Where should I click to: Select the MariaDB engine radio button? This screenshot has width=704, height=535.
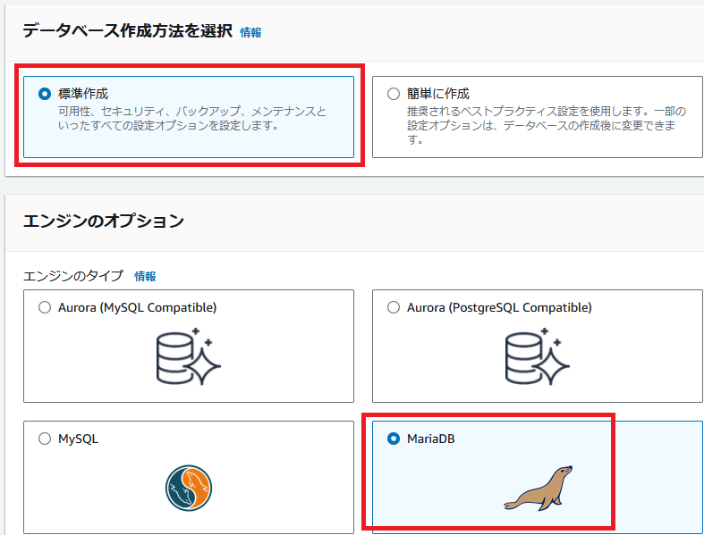[394, 439]
